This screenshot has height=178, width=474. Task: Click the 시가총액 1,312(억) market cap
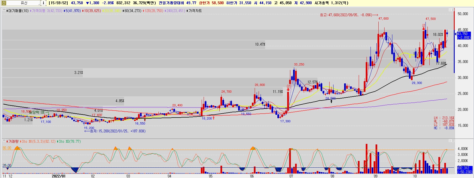(x=331, y=3)
